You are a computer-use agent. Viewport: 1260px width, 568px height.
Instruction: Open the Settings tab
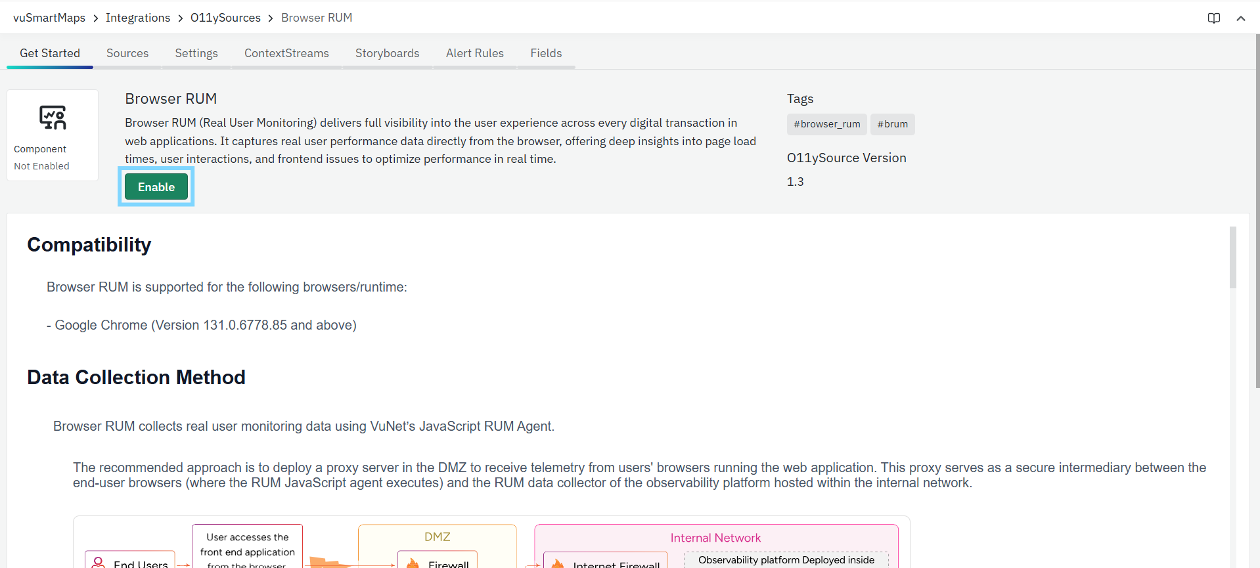196,53
